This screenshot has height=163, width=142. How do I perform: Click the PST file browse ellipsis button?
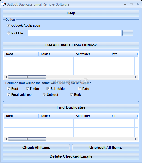128,33
